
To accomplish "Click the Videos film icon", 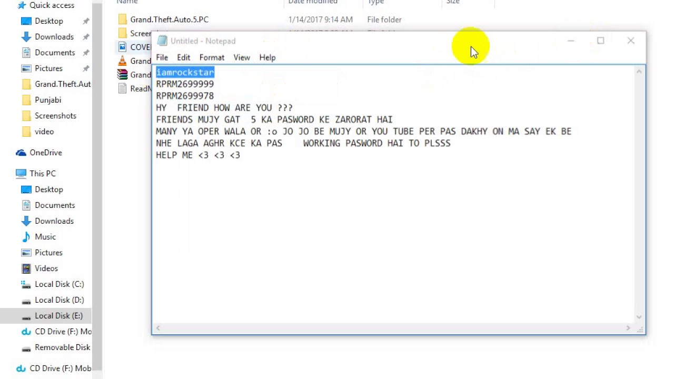I will (26, 268).
